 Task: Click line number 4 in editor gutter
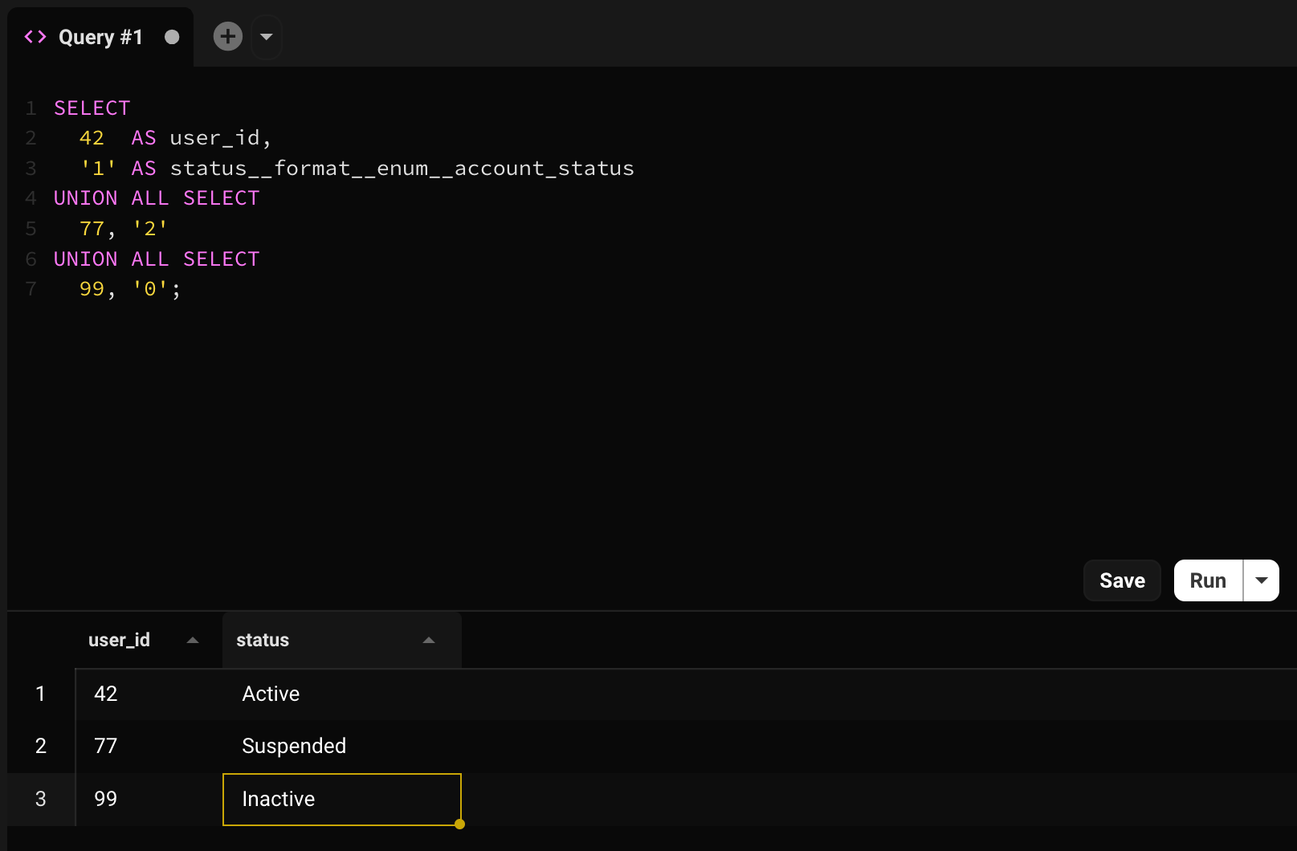[x=31, y=198]
